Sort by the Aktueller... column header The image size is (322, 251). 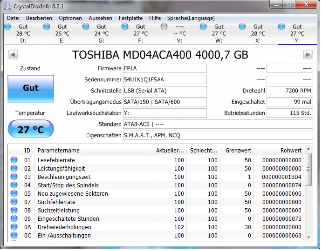pos(170,151)
